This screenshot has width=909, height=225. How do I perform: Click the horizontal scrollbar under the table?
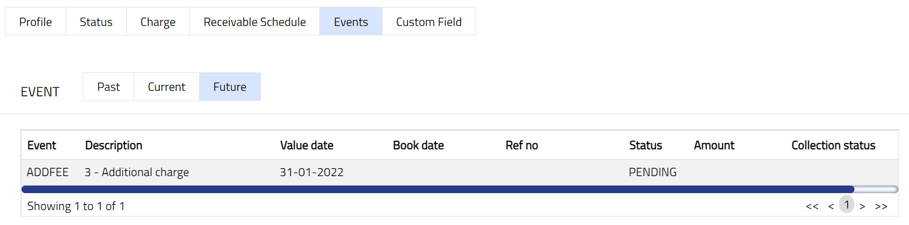(437, 189)
